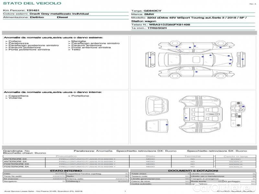Click the blue damage marker on steering wheel

[x=243, y=107]
